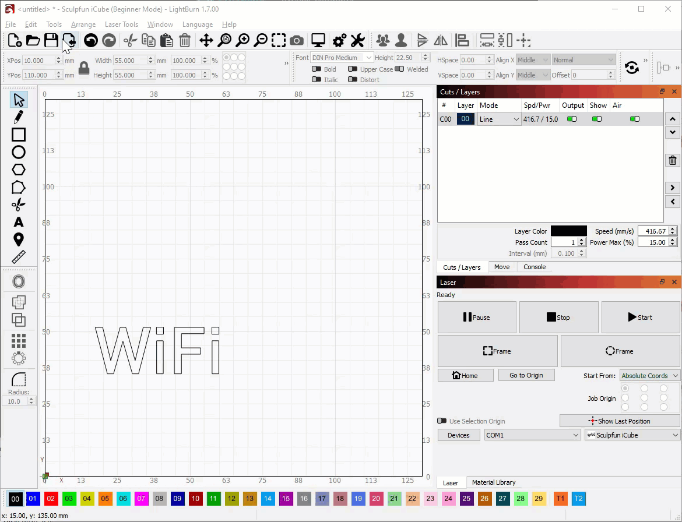Viewport: 682px width, 522px height.
Task: Click the Go to Origin button
Action: [x=526, y=375]
